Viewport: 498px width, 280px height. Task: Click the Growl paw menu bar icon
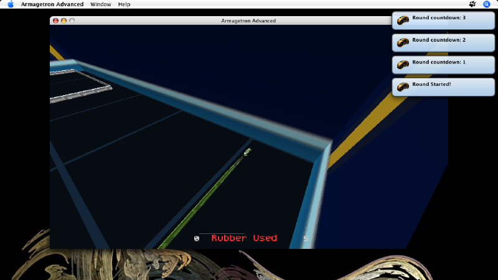pyautogui.click(x=472, y=4)
